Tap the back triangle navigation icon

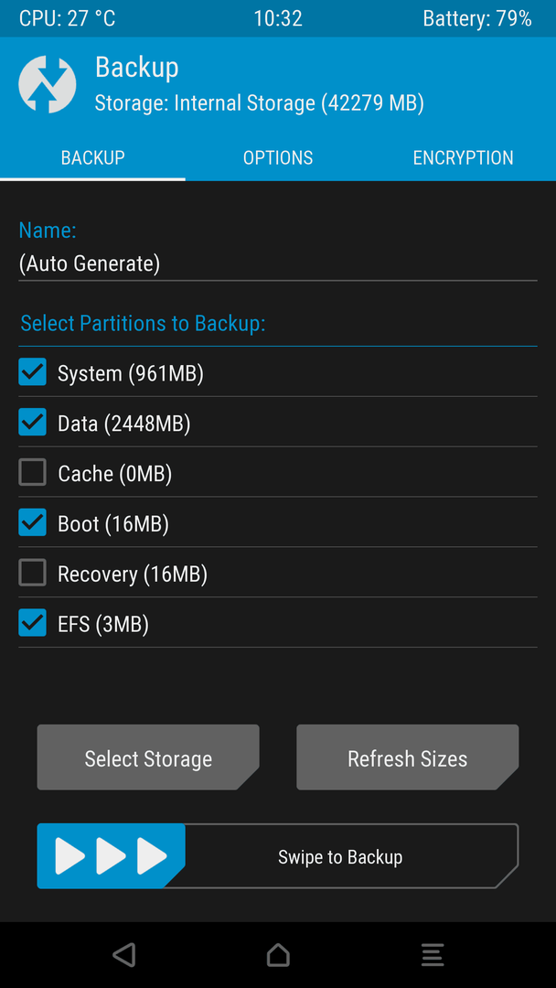coord(124,954)
